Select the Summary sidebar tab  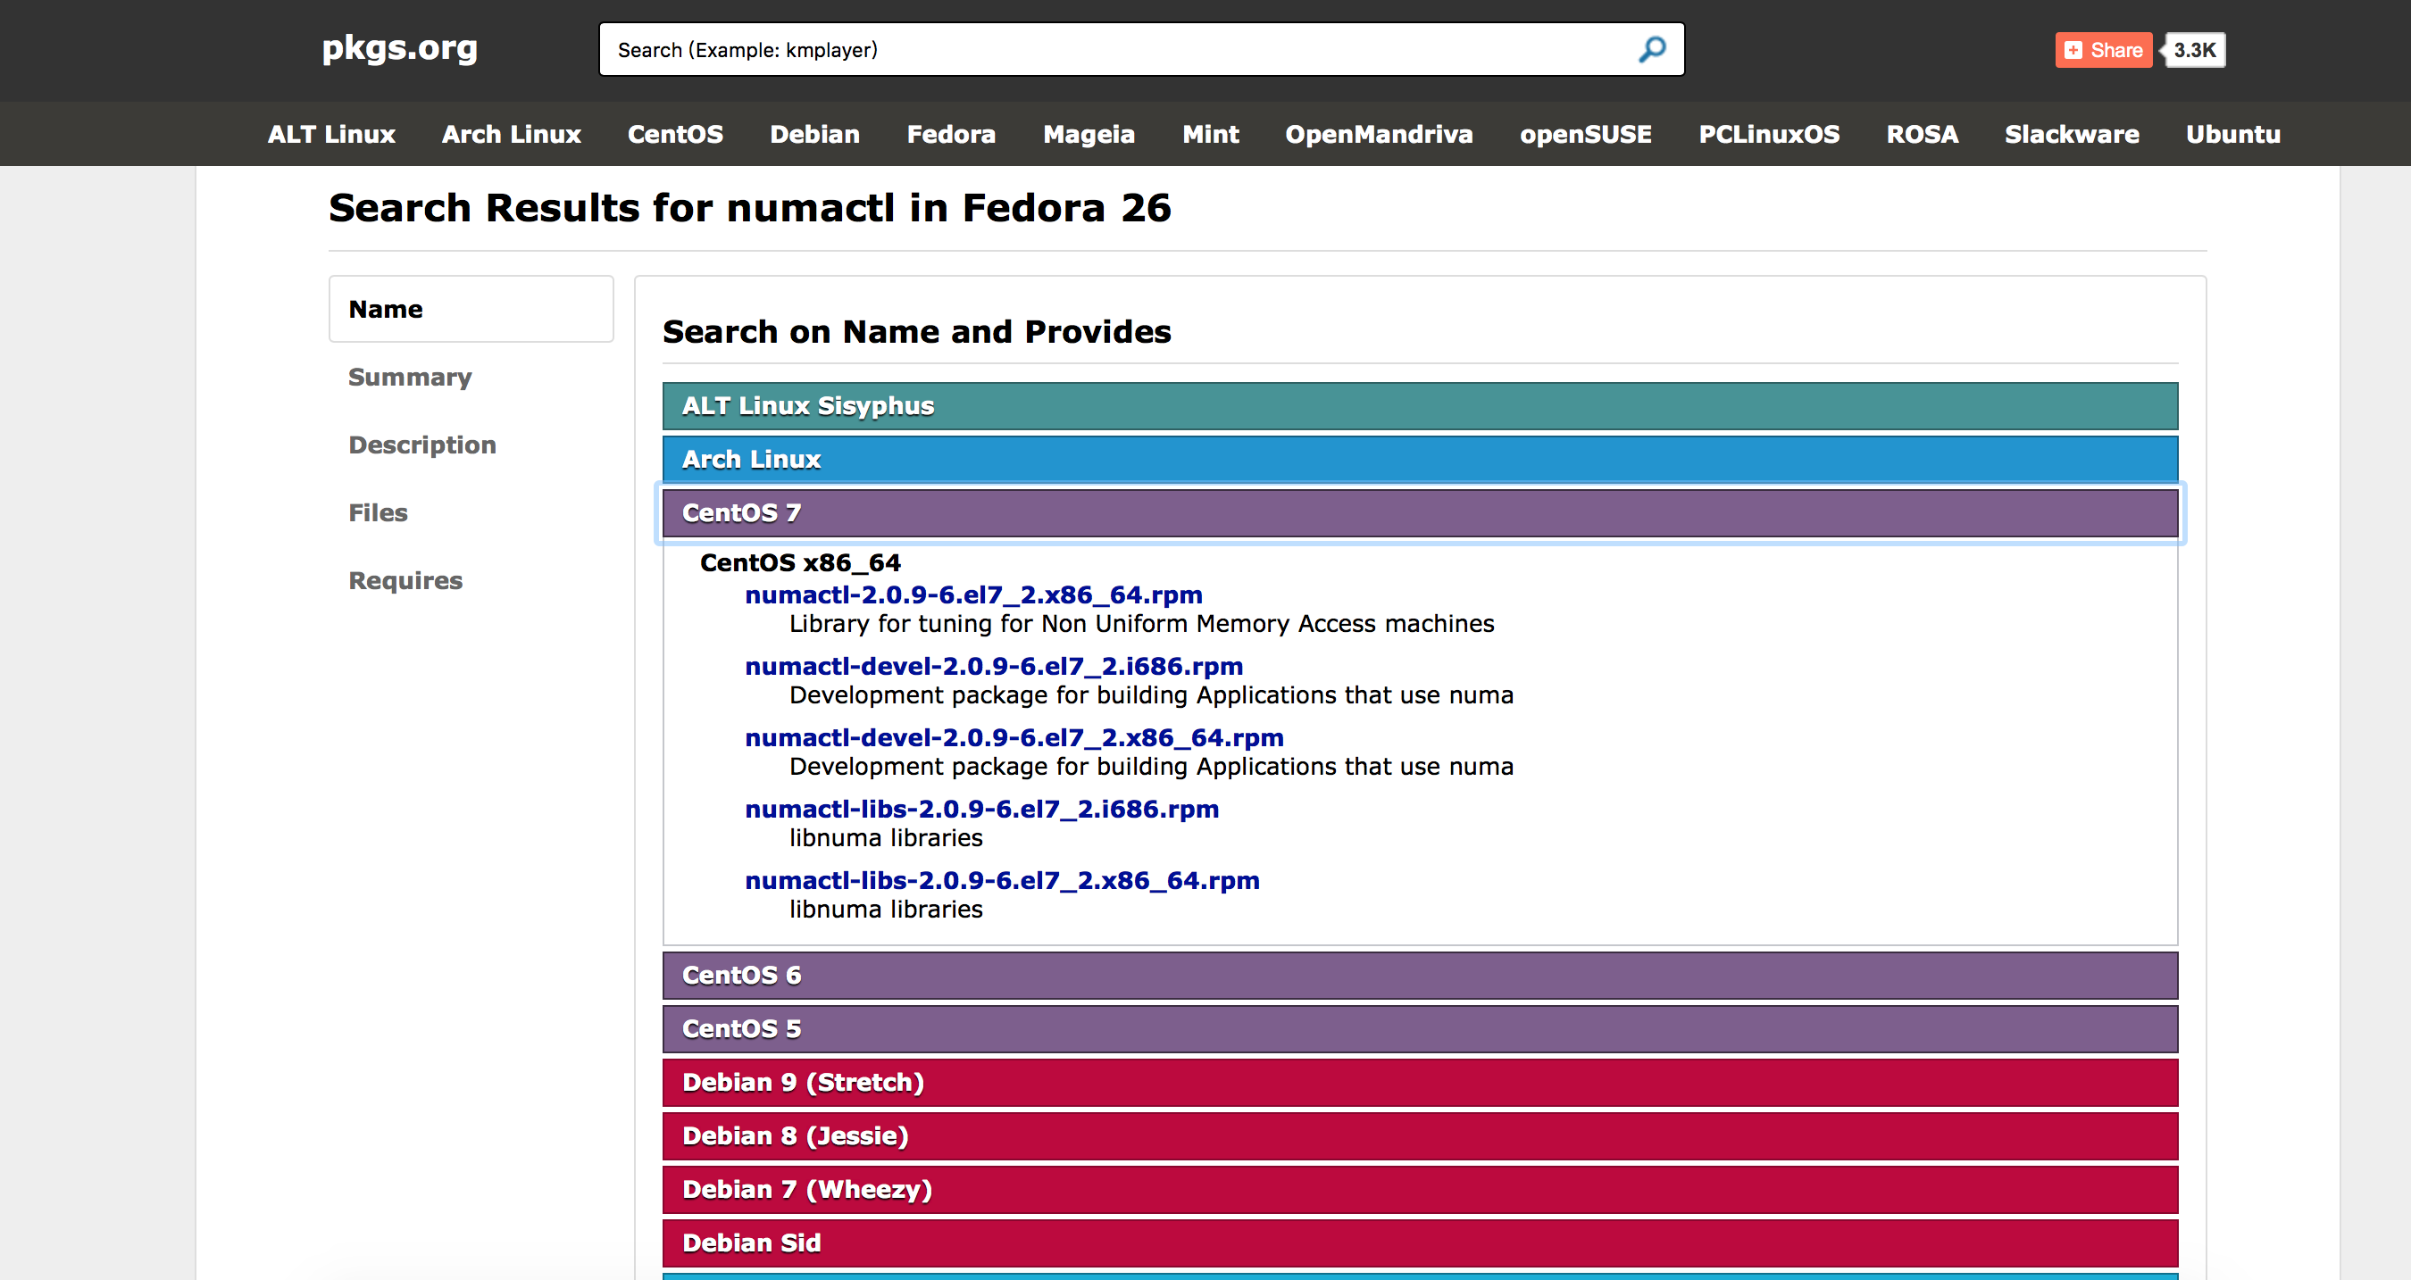point(410,377)
